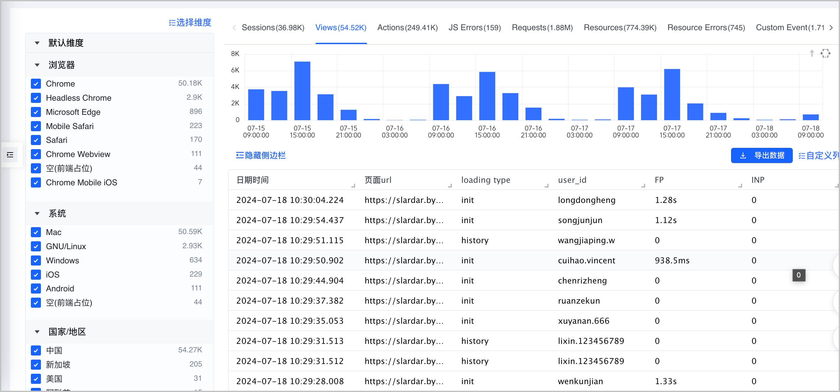
Task: Open the Resources tab
Action: 620,28
